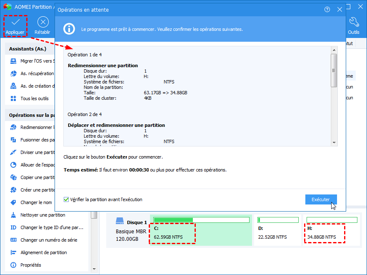Click the Copier une partition icon
The height and width of the screenshot is (275, 367).
(x=13, y=177)
